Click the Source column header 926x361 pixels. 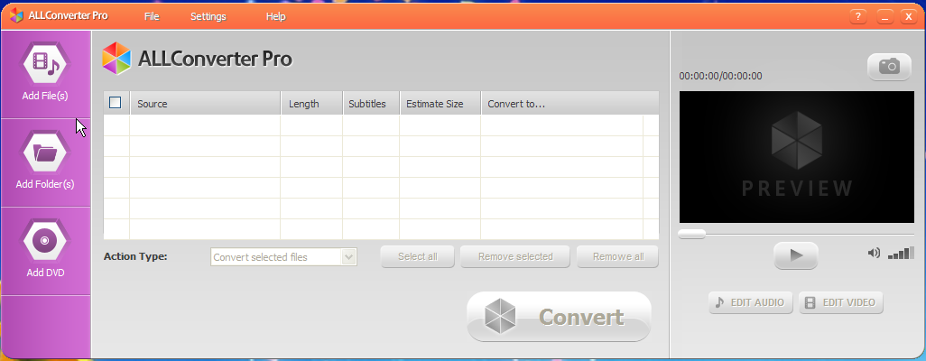tap(206, 104)
